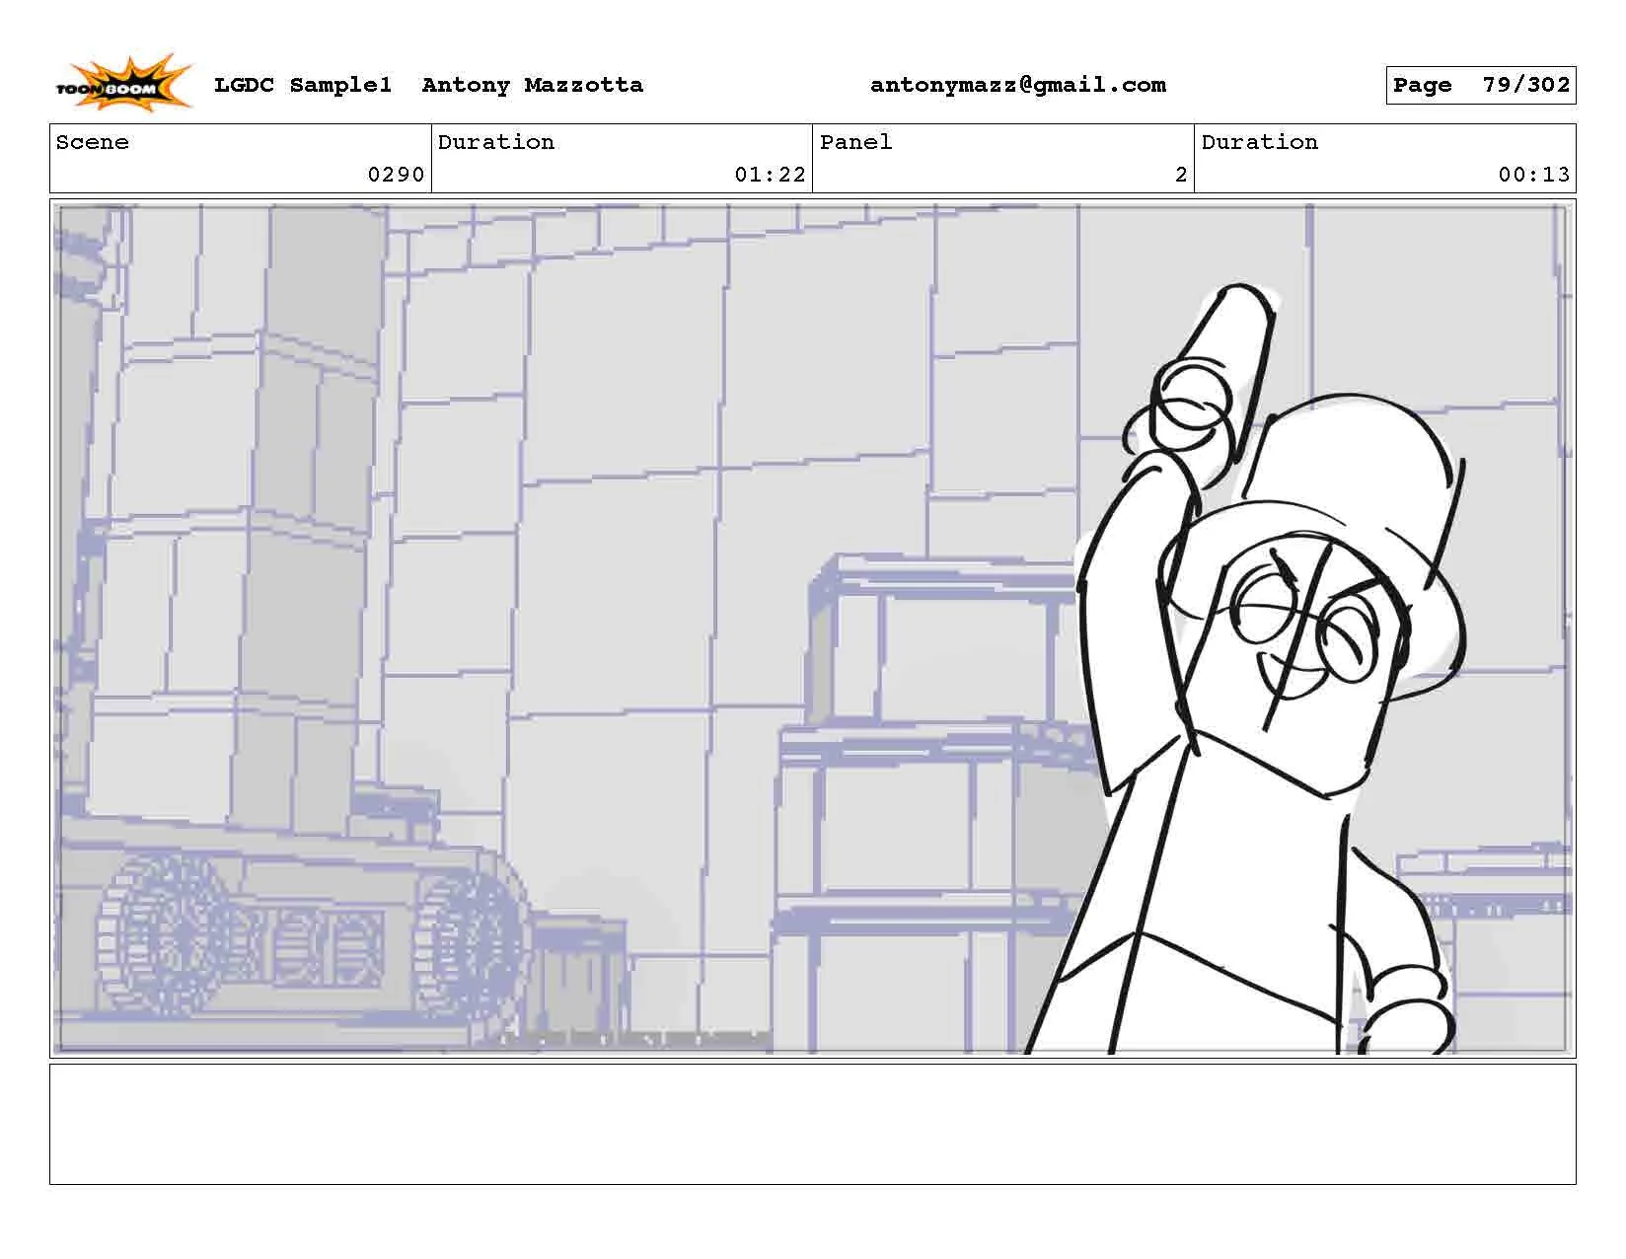The width and height of the screenshot is (1626, 1259).
Task: Click the empty notes box below the panel
Action: [x=812, y=1124]
